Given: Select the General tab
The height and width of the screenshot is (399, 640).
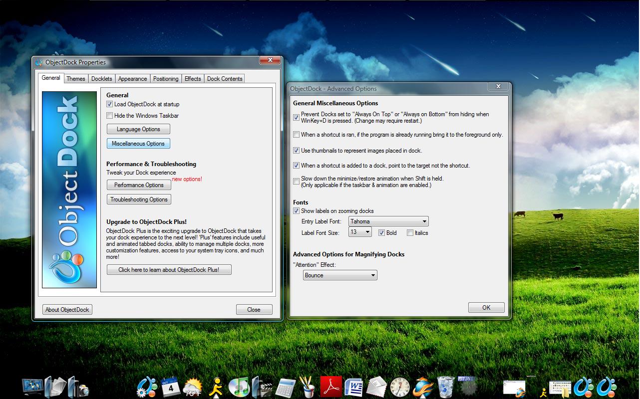Looking at the screenshot, I should coord(51,78).
